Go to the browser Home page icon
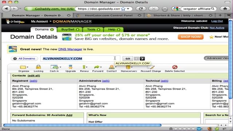Viewport: 233px width, 131px height. coord(225,9)
